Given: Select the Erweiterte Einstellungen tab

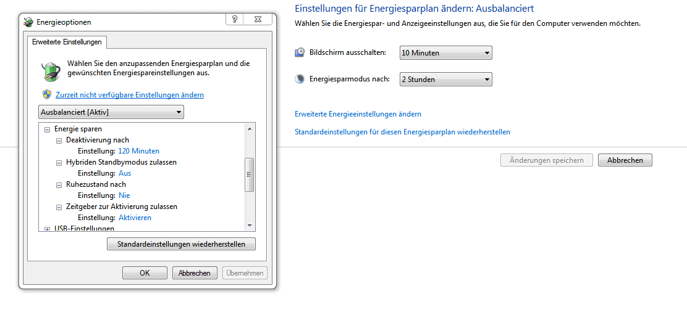Looking at the screenshot, I should point(67,43).
